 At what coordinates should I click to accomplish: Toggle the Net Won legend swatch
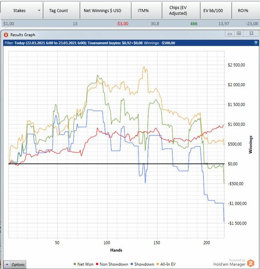coord(75,264)
